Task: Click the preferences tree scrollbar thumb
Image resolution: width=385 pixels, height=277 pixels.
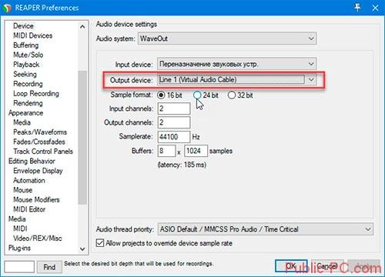Action: pos(82,137)
